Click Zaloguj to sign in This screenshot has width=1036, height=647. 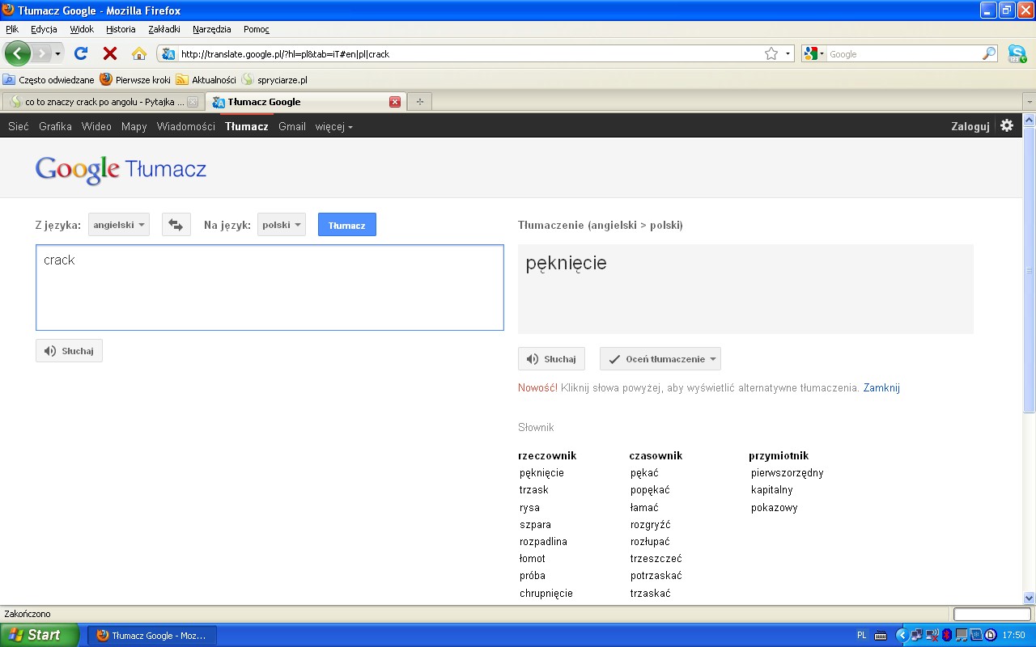tap(970, 126)
